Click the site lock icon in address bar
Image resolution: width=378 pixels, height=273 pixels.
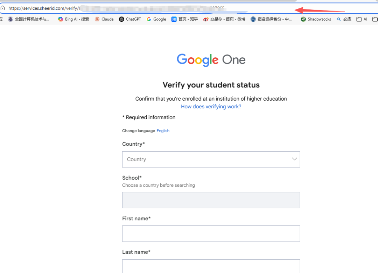coord(3,8)
